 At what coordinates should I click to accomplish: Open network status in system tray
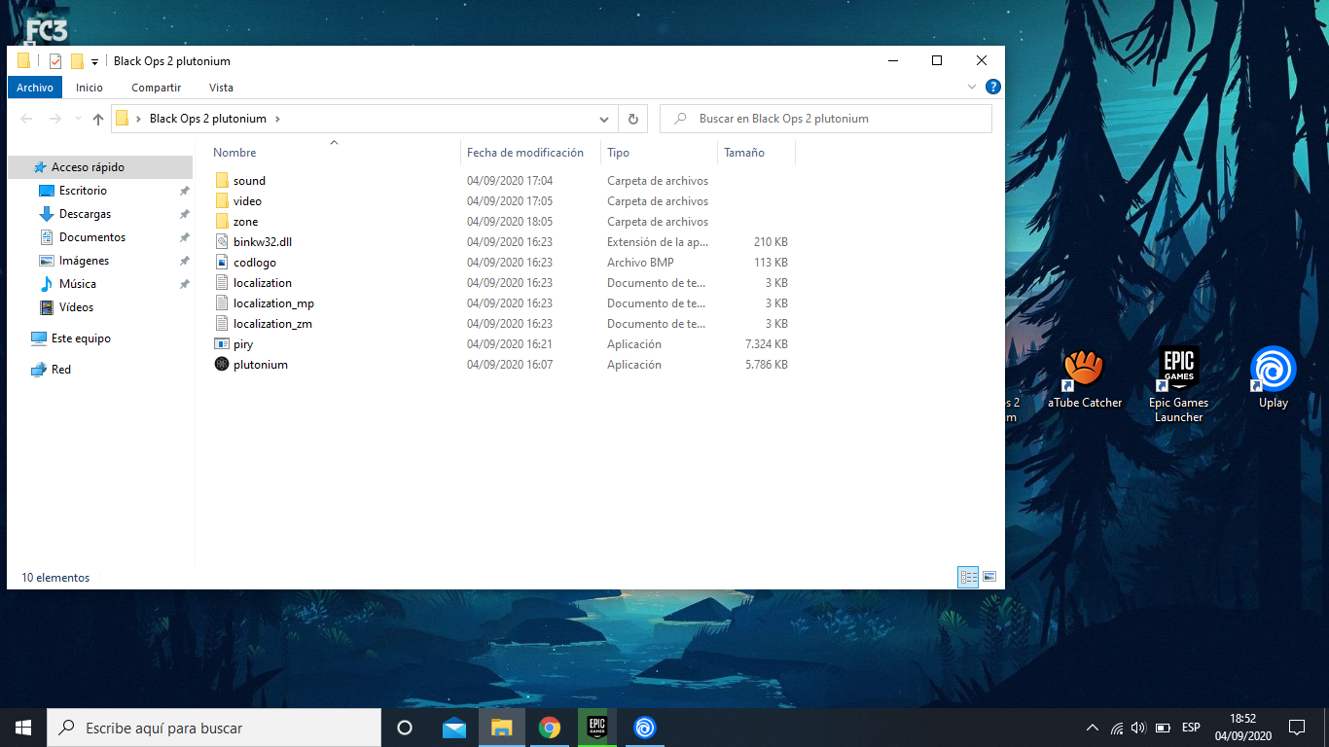[1116, 728]
